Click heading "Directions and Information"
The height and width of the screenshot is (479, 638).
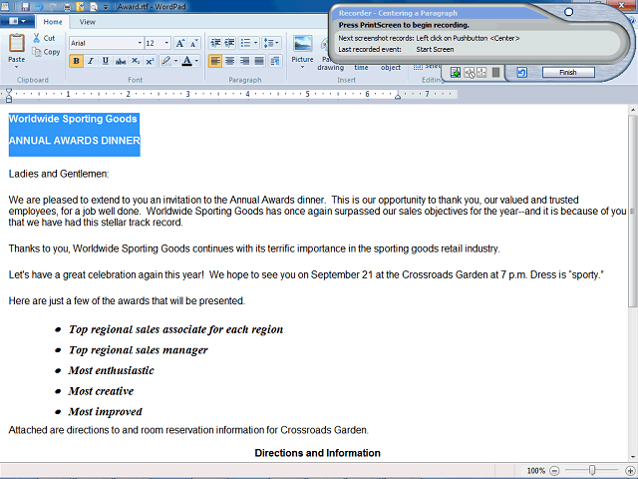tap(317, 453)
